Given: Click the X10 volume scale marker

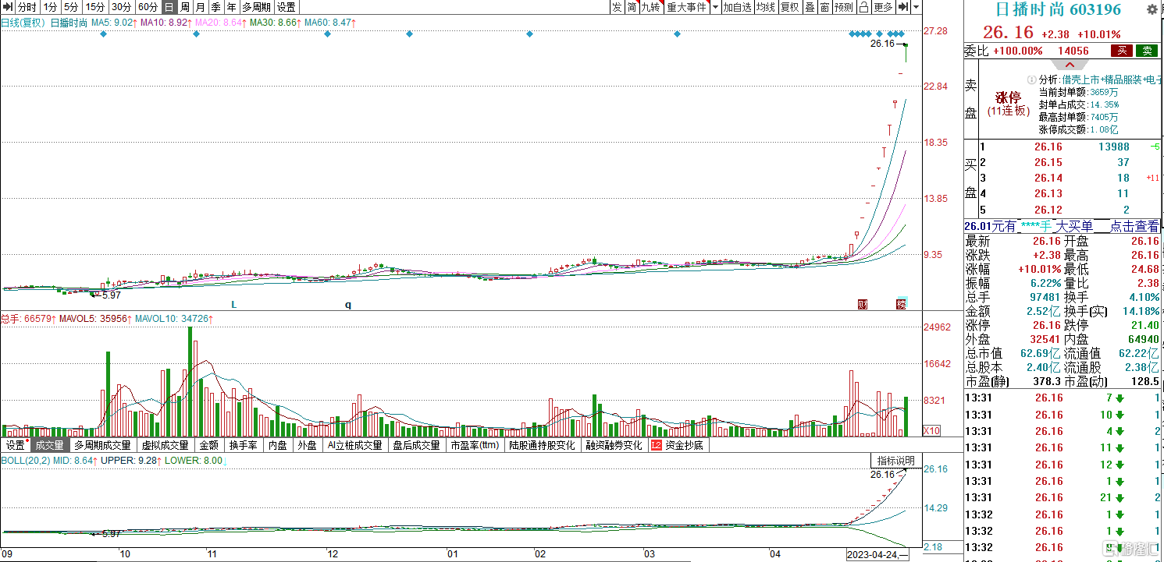Looking at the screenshot, I should (931, 430).
